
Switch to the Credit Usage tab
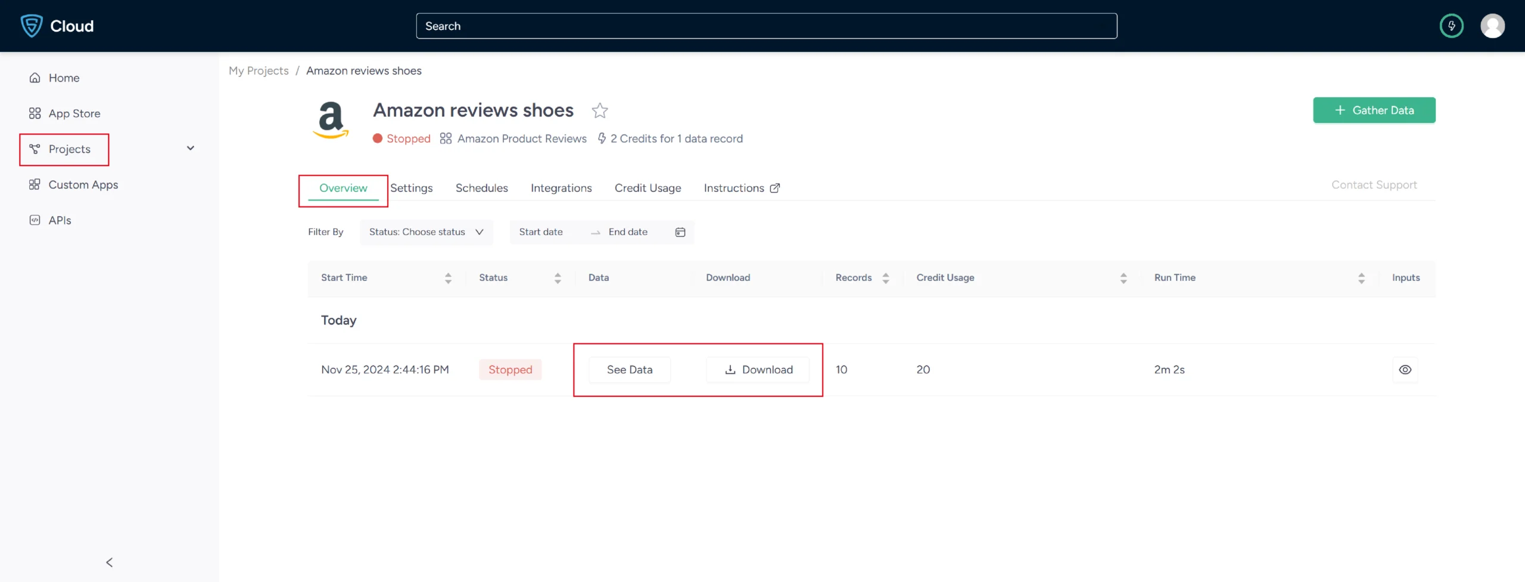pyautogui.click(x=648, y=188)
